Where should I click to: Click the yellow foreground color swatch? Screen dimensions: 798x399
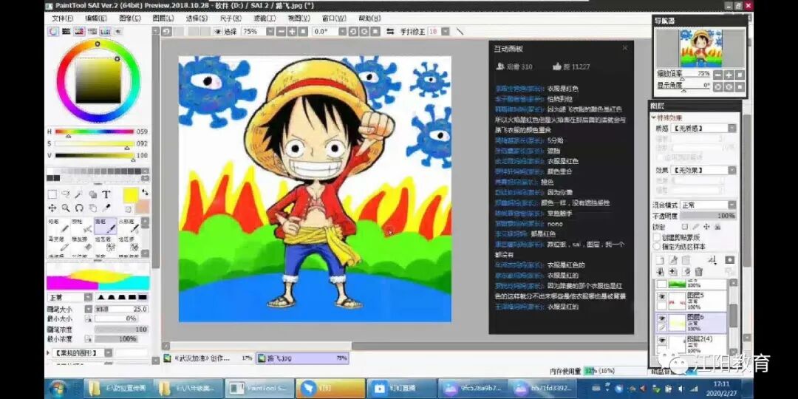coord(131,195)
